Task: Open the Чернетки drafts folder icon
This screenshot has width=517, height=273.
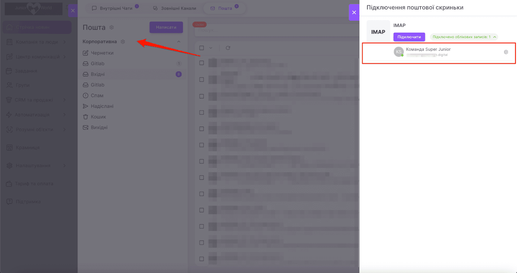Action: [x=86, y=53]
